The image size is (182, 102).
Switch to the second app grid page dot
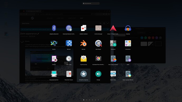tap(87, 100)
